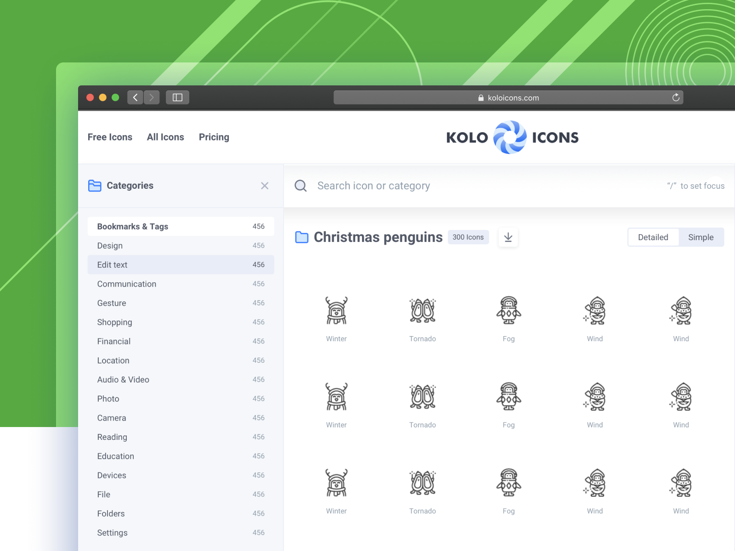Viewport: 735px width, 551px height.
Task: Click the Tornado penguin icon in first row
Action: pos(423,310)
